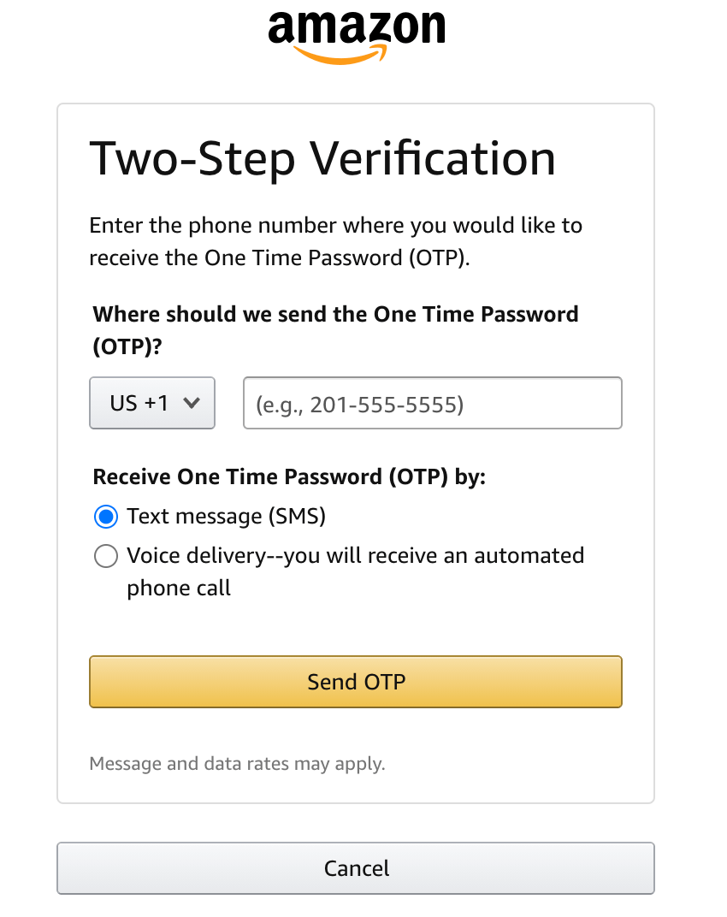727x917 pixels.
Task: Click the Cancel button
Action: tap(356, 868)
